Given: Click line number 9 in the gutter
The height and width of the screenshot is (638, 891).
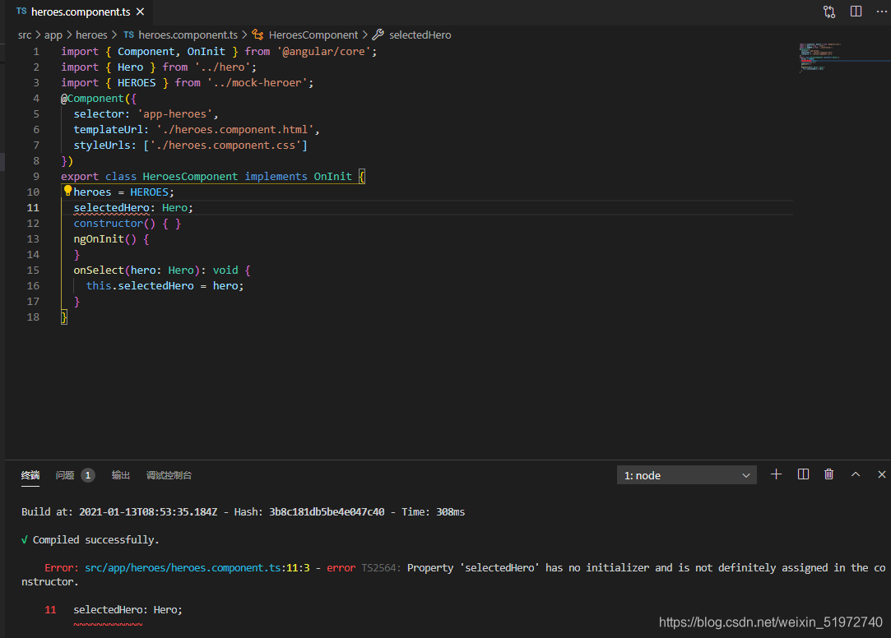Looking at the screenshot, I should pos(36,177).
